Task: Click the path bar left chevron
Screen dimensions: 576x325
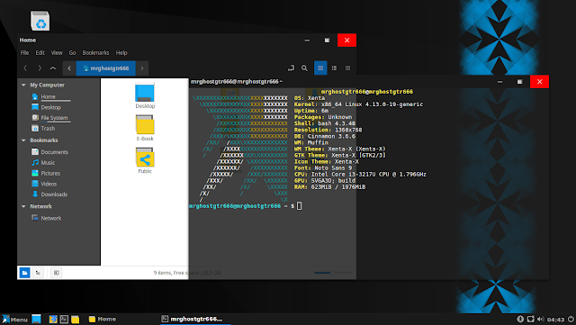Action: point(69,68)
